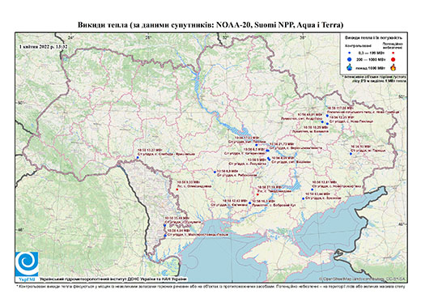Click the small blue dot in legend

[x=349, y=53]
